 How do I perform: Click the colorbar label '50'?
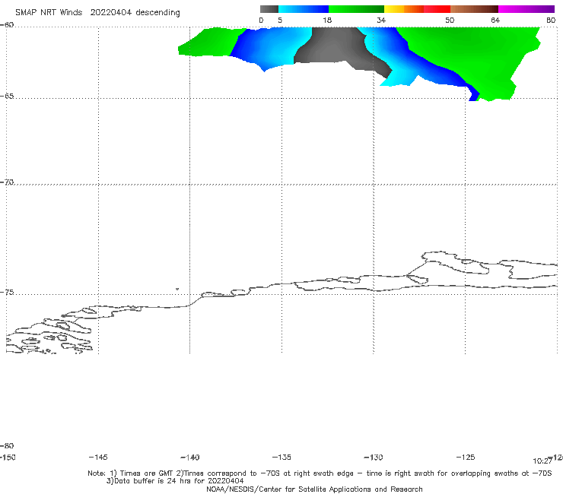[x=450, y=21]
